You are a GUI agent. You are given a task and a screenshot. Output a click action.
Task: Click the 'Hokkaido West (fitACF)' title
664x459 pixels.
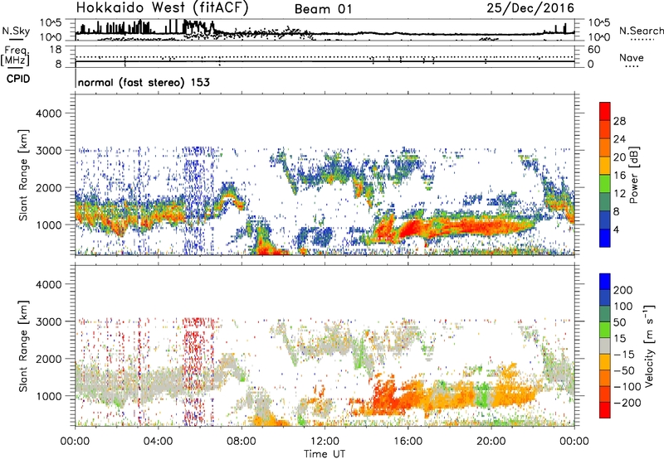(162, 7)
